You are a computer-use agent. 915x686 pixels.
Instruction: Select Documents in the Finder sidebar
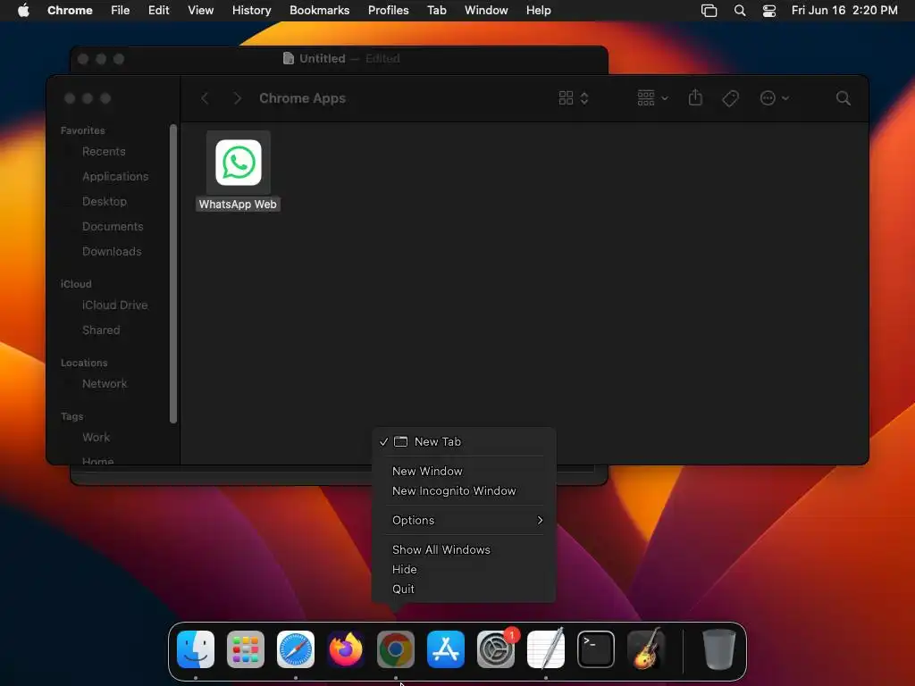[112, 227]
